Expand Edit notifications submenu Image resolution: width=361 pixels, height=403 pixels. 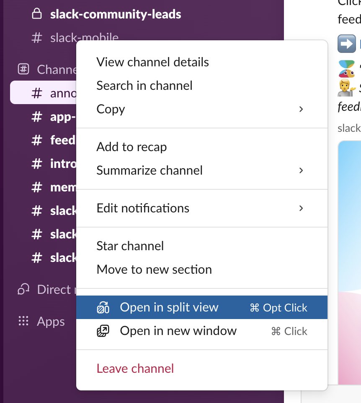tap(202, 208)
